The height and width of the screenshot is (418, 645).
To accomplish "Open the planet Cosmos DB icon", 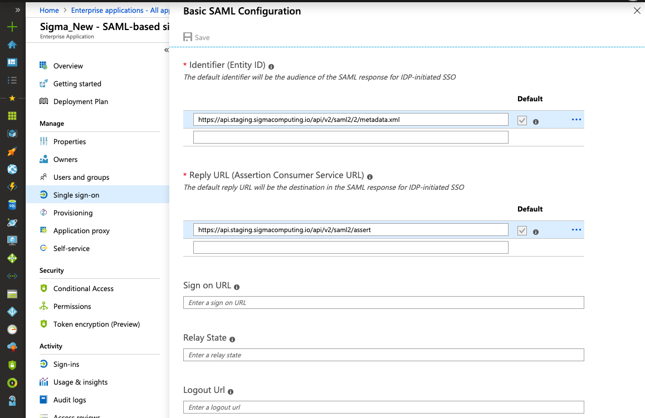I will (12, 222).
